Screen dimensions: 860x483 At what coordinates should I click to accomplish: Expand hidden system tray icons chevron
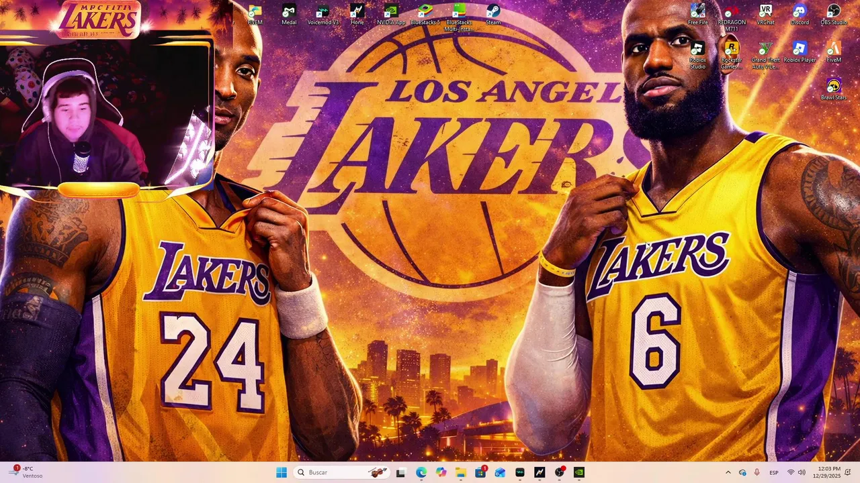click(728, 472)
